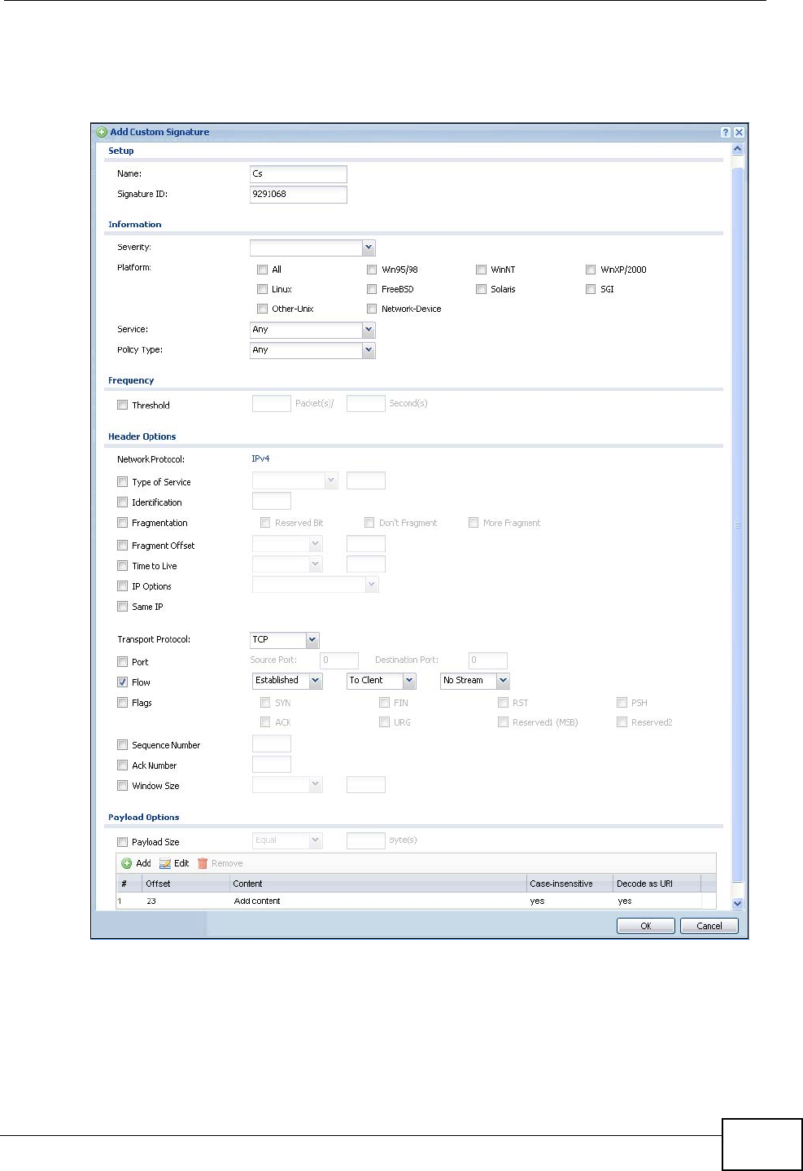This screenshot has height=1171, width=803.
Task: Click the Name input field
Action: click(x=298, y=173)
